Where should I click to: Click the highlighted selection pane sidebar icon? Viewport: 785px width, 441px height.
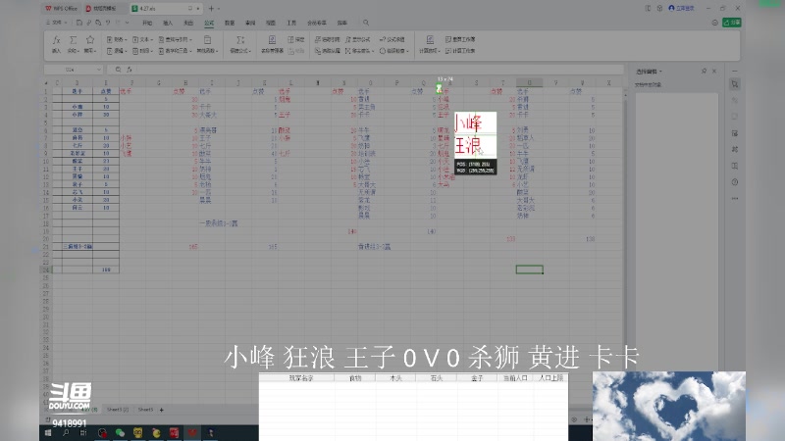click(734, 84)
